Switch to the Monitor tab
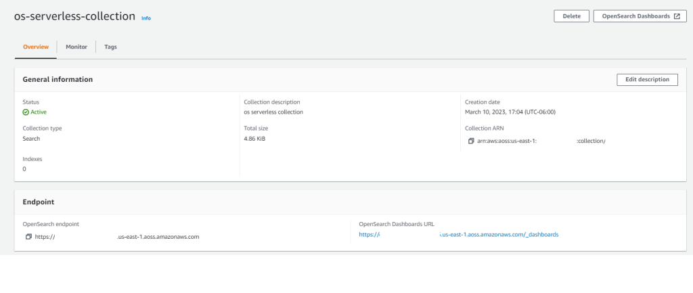Image resolution: width=693 pixels, height=293 pixels. coord(76,47)
